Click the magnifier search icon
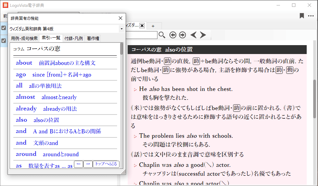Image resolution: width=318 pixels, height=186 pixels. click(162, 35)
